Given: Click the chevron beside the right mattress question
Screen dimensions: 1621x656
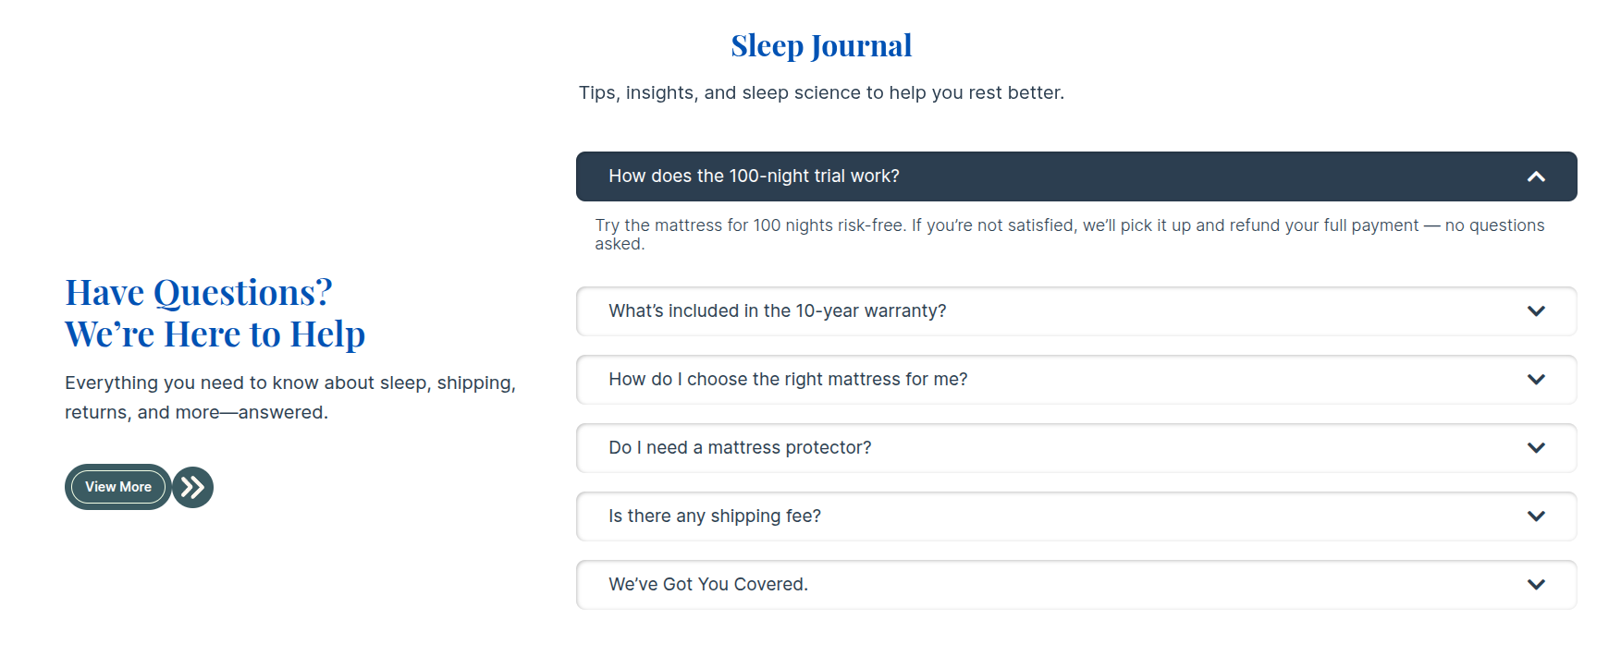Looking at the screenshot, I should click(x=1536, y=380).
